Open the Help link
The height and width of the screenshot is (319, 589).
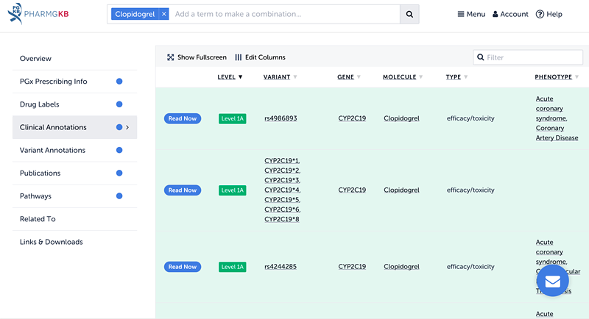point(549,14)
